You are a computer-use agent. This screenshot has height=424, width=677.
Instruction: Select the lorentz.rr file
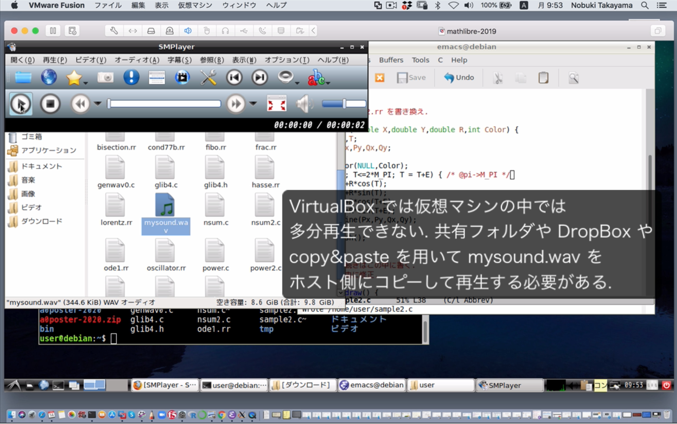click(116, 209)
